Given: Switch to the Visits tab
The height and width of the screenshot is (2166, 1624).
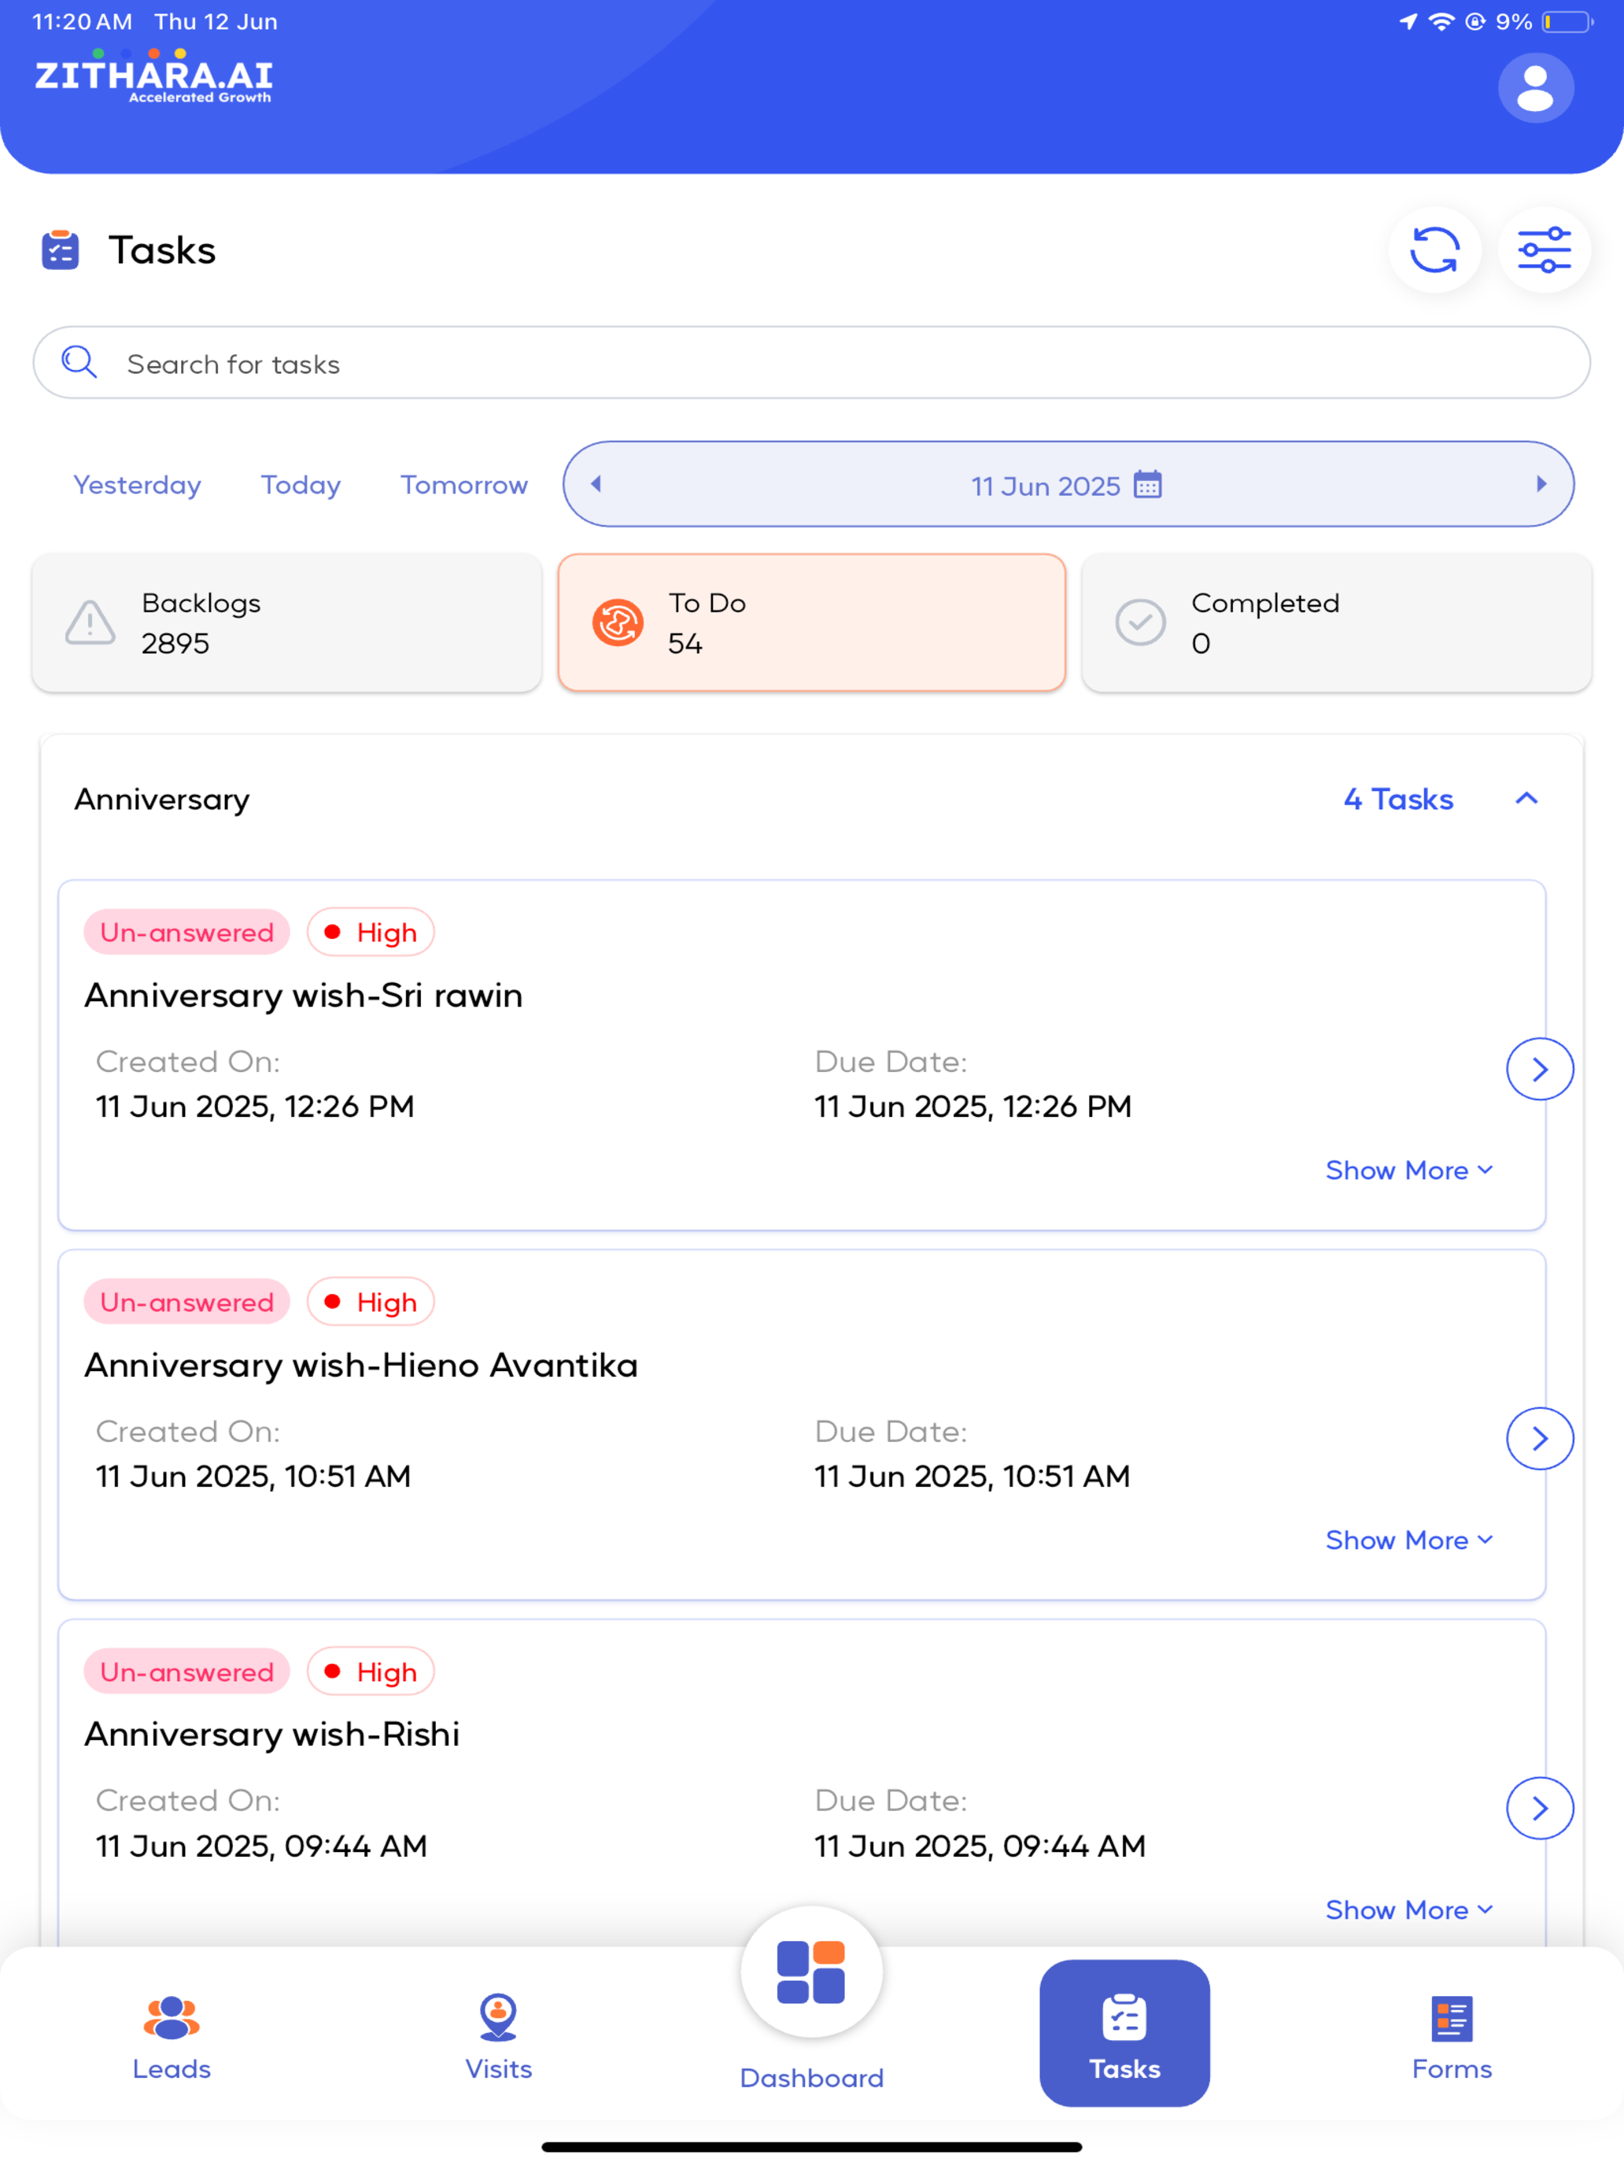Looking at the screenshot, I should (498, 2038).
